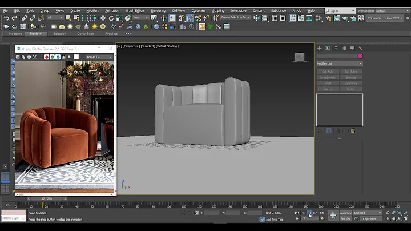The height and width of the screenshot is (231, 411).
Task: Click the Set Key button
Action: [x=345, y=219]
